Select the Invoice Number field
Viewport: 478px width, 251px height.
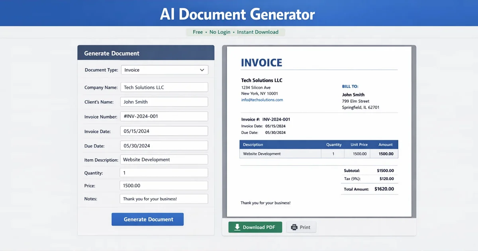164,116
